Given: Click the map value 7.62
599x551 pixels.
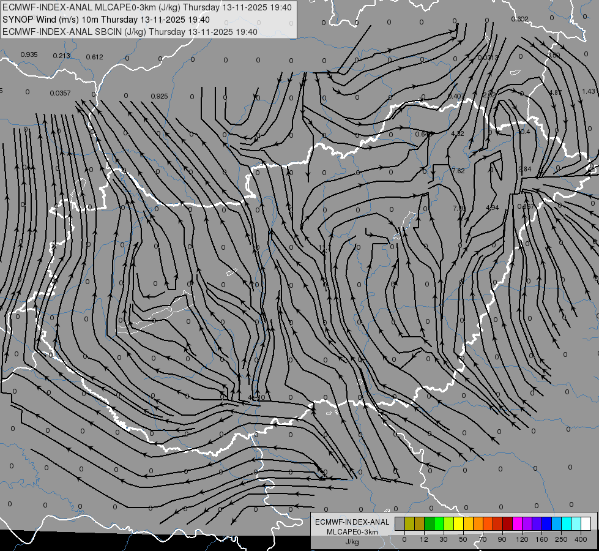Looking at the screenshot, I should tap(458, 171).
